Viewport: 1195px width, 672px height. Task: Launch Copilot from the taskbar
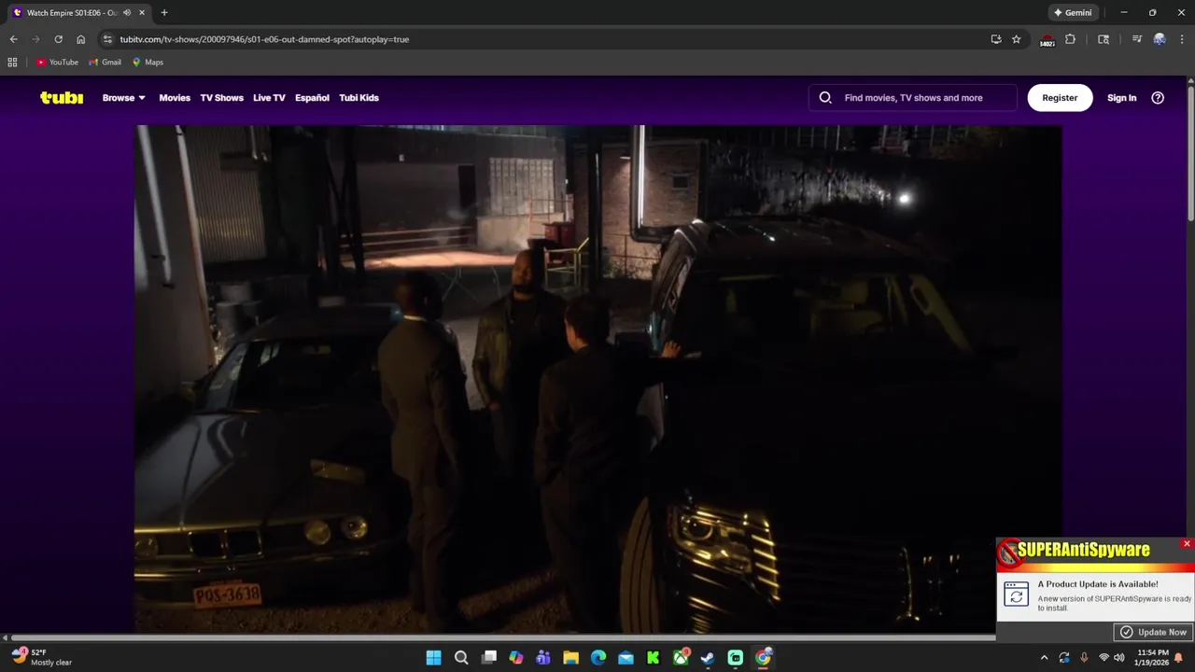click(x=516, y=657)
